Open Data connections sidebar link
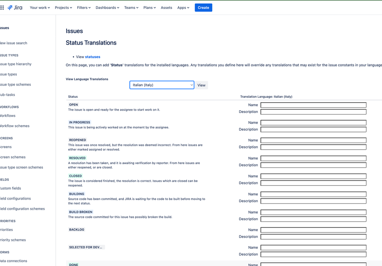 pos(13,261)
